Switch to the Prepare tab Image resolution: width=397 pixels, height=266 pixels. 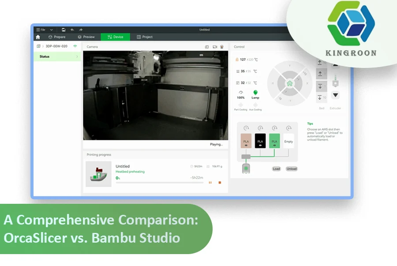pyautogui.click(x=57, y=37)
